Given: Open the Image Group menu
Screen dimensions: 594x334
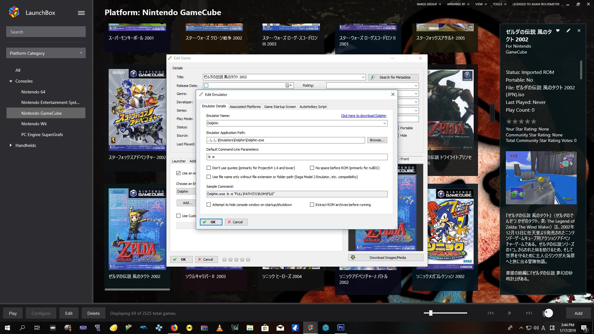Looking at the screenshot, I should [x=429, y=4].
